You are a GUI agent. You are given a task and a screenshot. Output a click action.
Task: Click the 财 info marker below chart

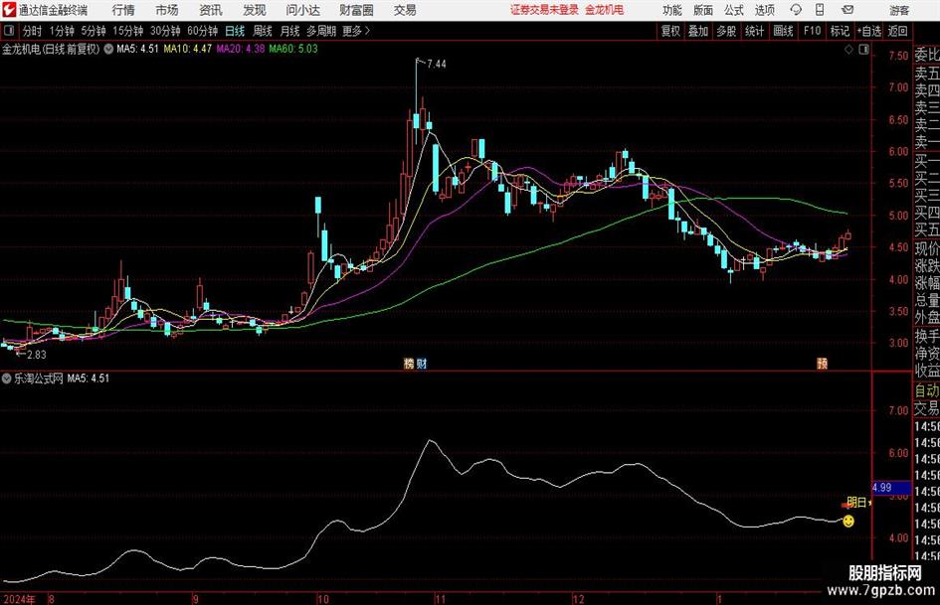[x=422, y=364]
